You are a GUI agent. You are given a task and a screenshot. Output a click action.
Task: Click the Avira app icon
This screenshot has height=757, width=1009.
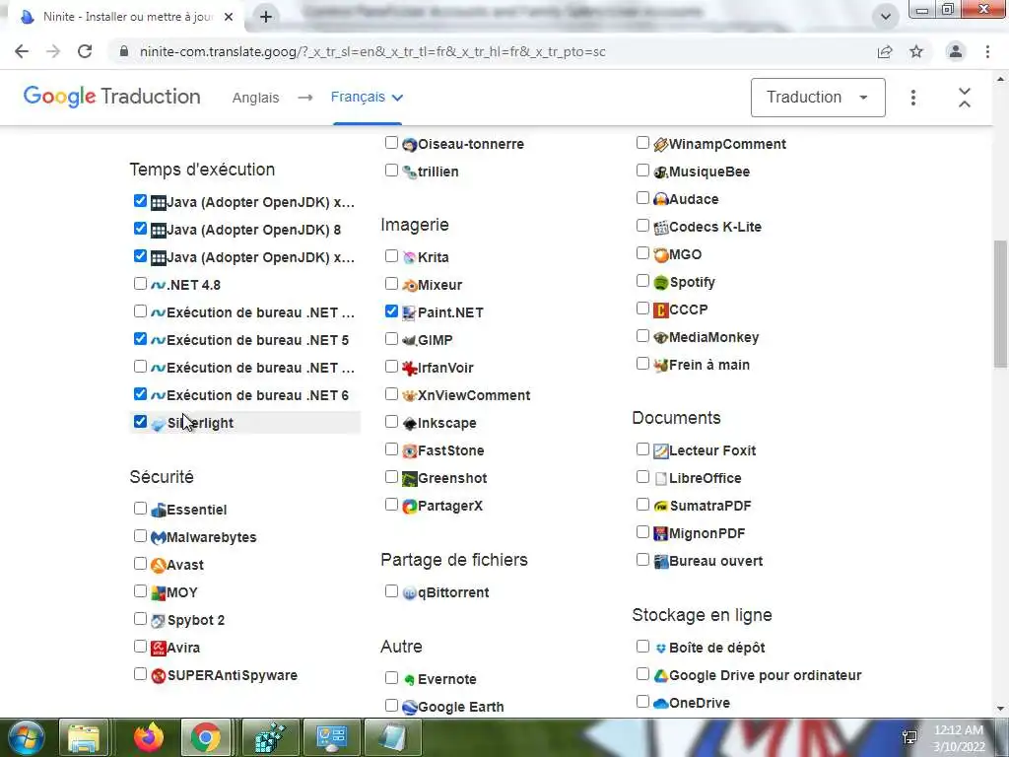point(159,649)
